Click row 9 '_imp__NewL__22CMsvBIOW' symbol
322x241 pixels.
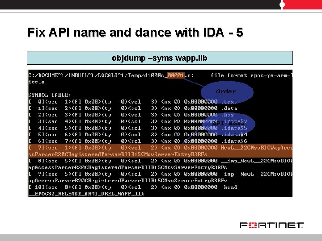[160, 174]
